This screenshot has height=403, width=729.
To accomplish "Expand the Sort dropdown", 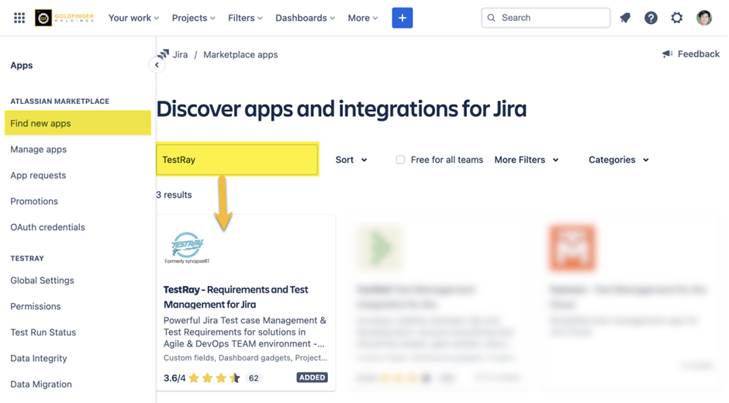I will (351, 160).
